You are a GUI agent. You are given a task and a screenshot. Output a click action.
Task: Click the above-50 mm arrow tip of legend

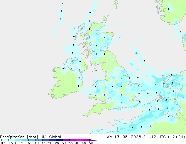[x=93, y=140]
